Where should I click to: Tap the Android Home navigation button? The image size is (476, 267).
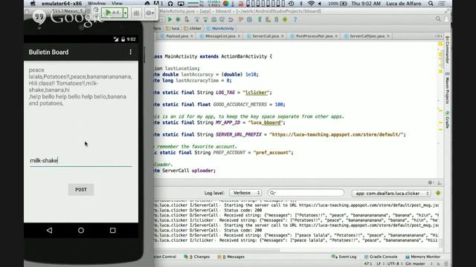81,231
